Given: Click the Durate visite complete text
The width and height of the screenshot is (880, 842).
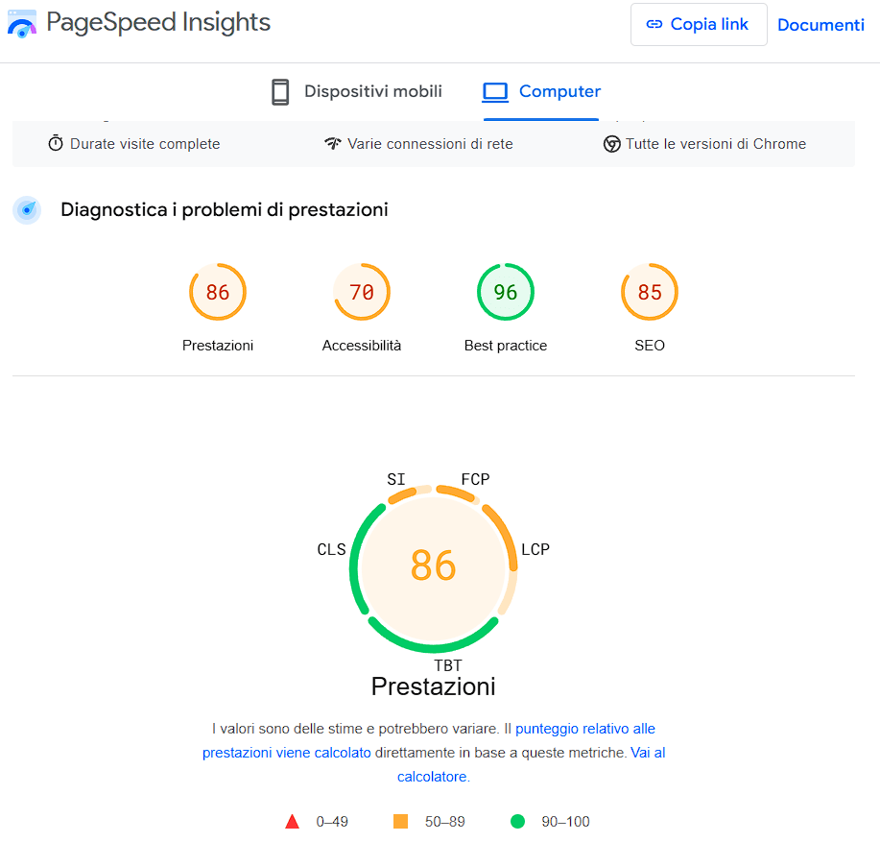Looking at the screenshot, I should point(145,144).
